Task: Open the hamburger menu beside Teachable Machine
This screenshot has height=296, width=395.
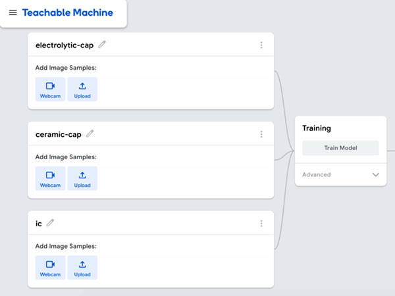Action: point(13,12)
